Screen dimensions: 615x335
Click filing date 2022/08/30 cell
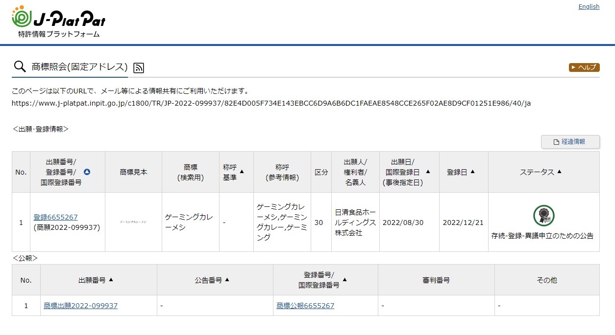point(409,223)
